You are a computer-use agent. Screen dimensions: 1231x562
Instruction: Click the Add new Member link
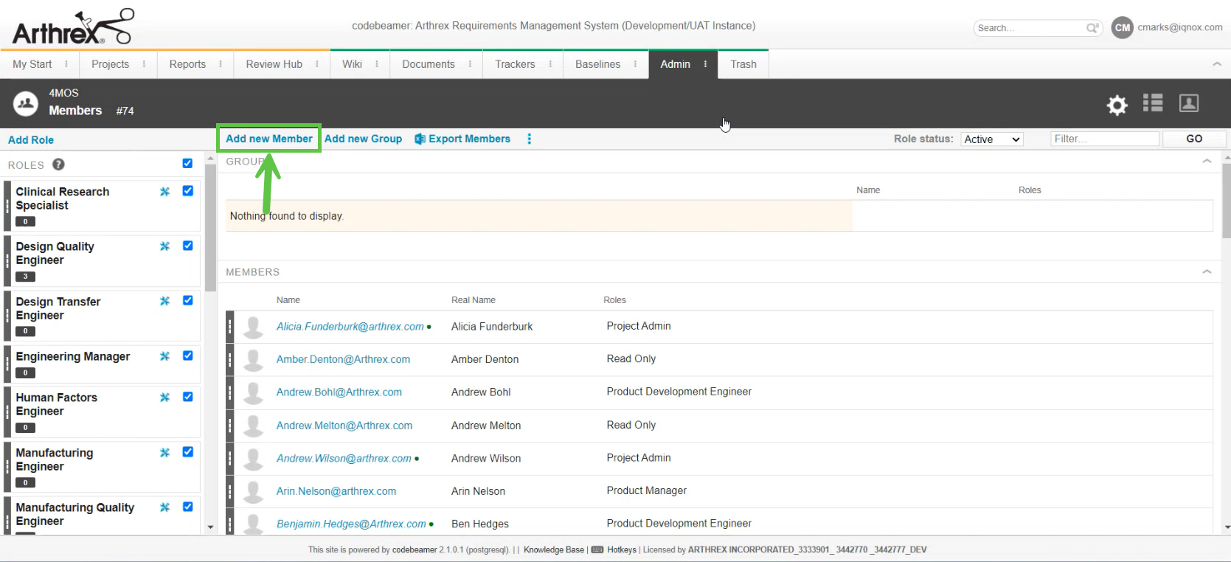268,139
